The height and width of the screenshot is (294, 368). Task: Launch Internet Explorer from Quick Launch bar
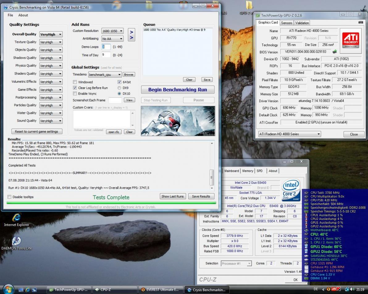click(x=27, y=290)
